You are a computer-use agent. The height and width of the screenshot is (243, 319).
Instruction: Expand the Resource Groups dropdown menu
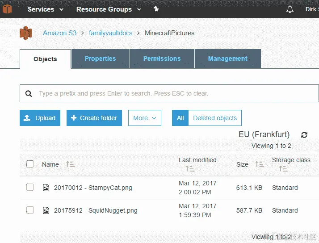tap(109, 9)
